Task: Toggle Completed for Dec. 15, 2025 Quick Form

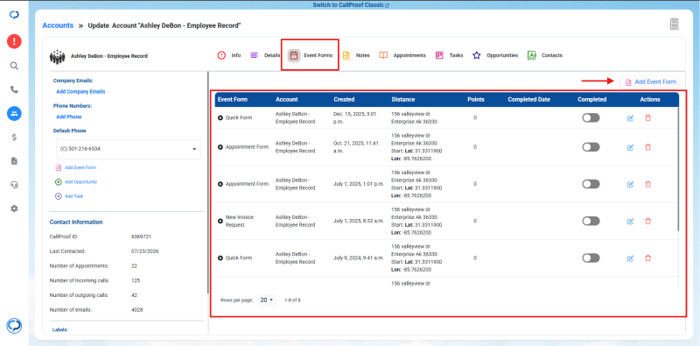Action: coord(591,117)
